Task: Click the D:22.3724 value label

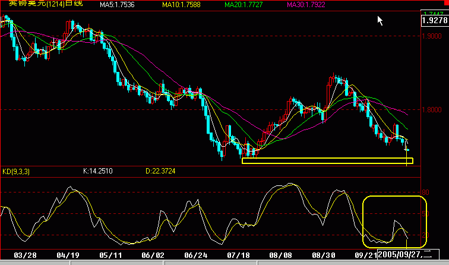Action: click(x=160, y=171)
